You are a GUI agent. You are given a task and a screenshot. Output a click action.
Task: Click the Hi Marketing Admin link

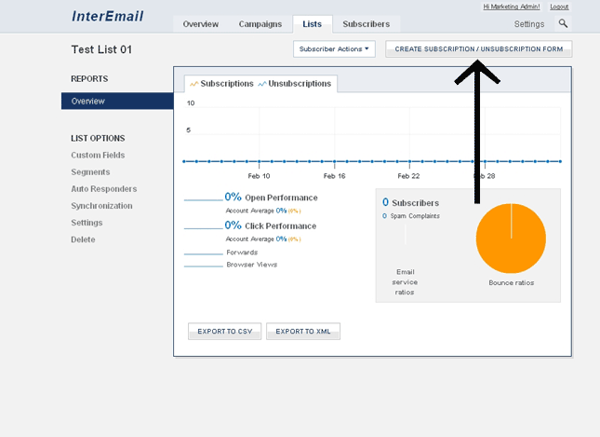click(511, 7)
